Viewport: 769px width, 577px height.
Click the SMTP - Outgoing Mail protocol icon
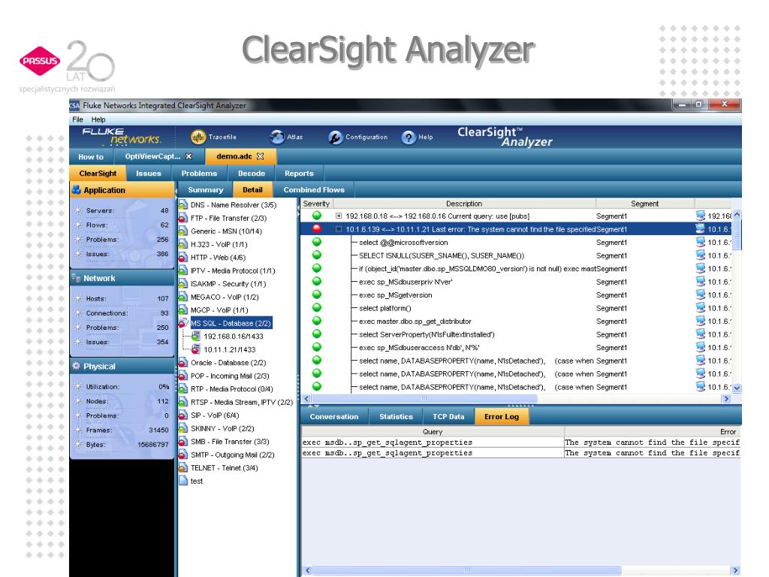click(x=183, y=455)
